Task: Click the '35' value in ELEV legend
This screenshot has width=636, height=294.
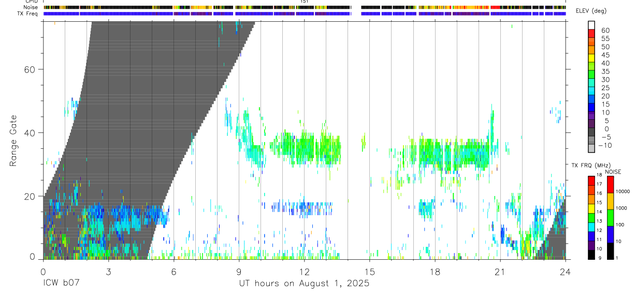Action: pos(605,72)
